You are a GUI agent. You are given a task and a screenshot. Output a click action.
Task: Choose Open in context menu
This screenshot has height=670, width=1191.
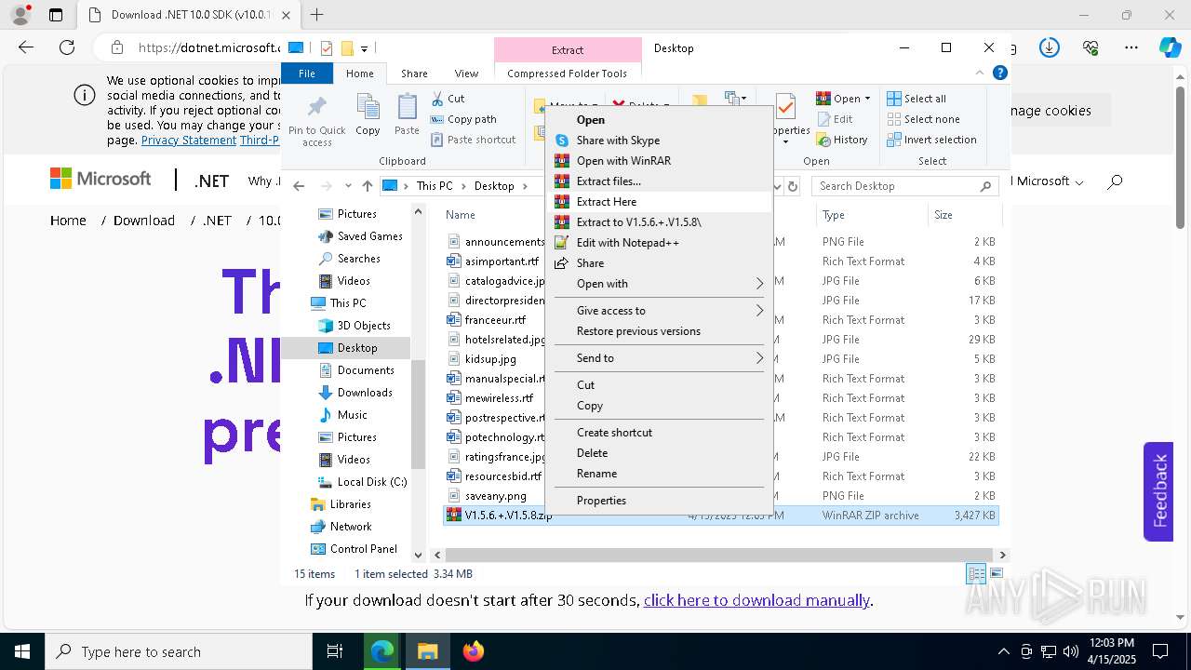tap(659, 120)
